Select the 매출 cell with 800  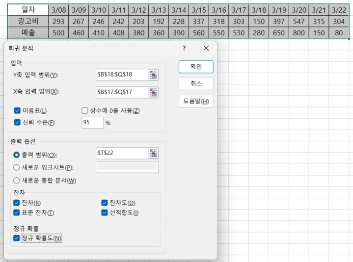point(299,33)
